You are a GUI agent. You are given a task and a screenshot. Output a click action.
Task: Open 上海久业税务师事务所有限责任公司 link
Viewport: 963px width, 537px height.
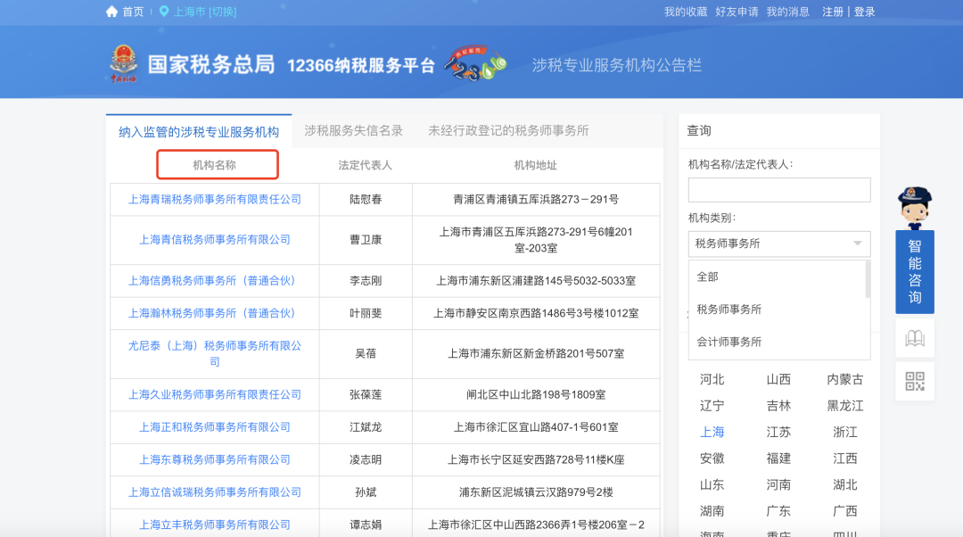coord(214,394)
